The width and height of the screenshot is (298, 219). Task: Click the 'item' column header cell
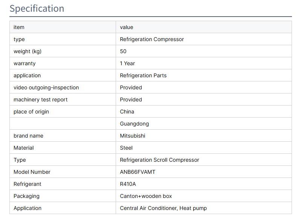point(19,27)
